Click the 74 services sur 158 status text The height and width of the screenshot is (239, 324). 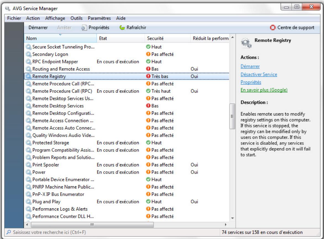click(x=262, y=232)
